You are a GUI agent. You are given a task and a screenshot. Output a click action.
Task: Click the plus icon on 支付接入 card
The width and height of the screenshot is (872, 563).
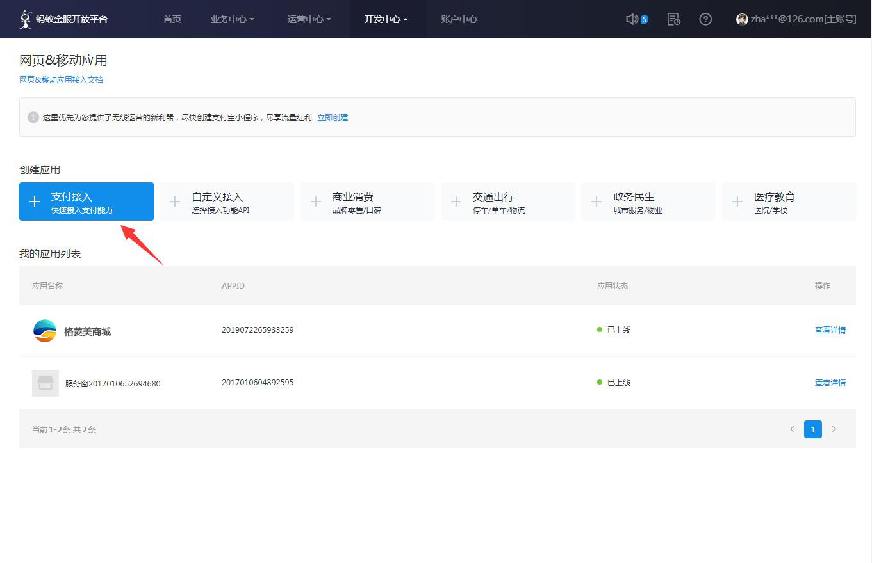pos(35,202)
